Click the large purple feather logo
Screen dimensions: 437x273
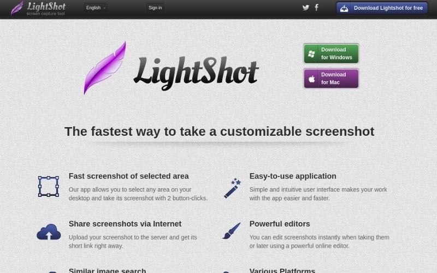(105, 68)
